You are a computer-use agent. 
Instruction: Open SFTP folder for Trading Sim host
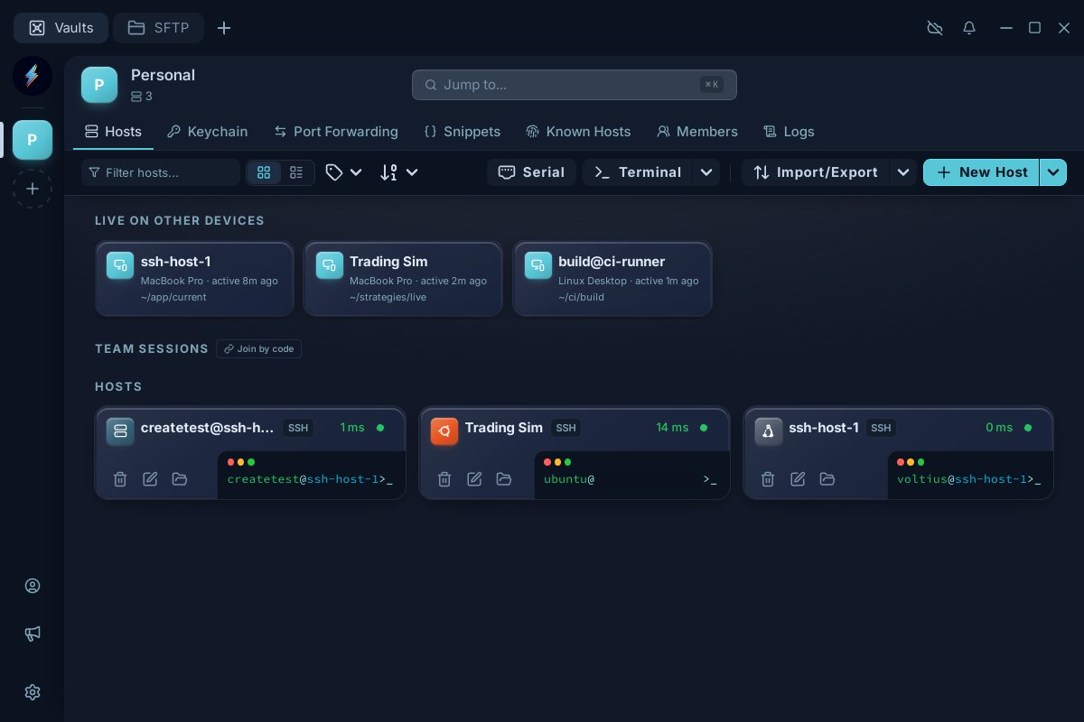(504, 479)
